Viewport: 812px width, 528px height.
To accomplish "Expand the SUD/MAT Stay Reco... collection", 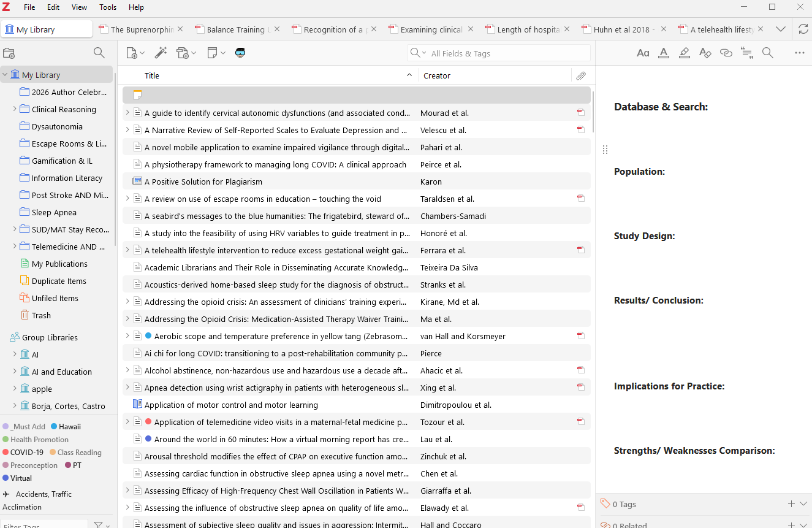I will coord(15,229).
